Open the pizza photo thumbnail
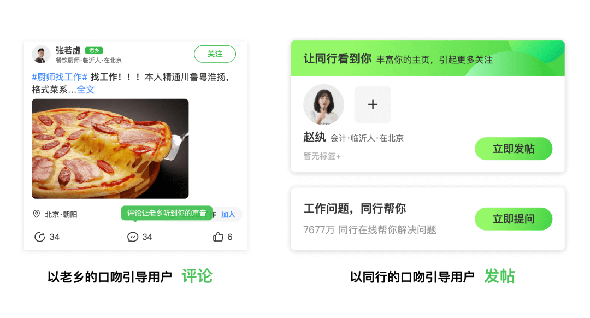The height and width of the screenshot is (318, 590). 110,149
